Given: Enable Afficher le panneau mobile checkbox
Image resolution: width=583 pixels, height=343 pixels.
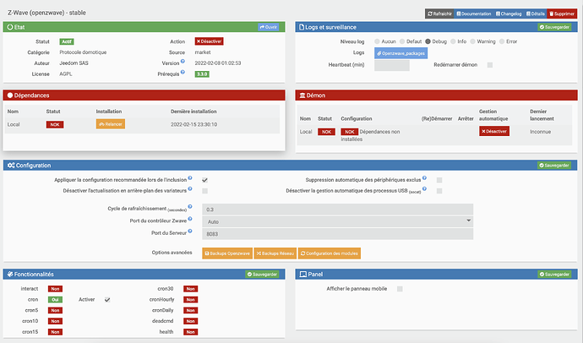Looking at the screenshot, I should [400, 289].
